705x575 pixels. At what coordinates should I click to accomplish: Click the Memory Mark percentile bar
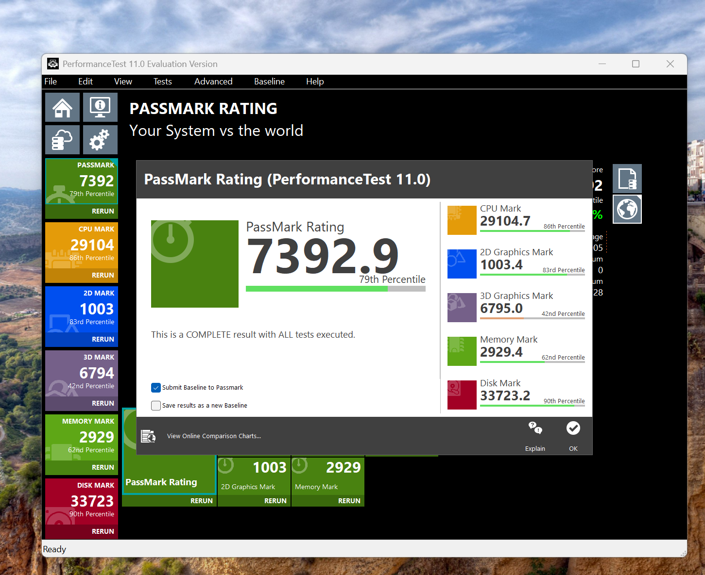coord(533,362)
